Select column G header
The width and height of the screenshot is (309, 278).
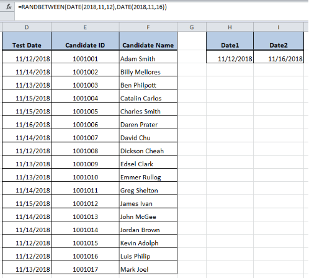pos(192,27)
